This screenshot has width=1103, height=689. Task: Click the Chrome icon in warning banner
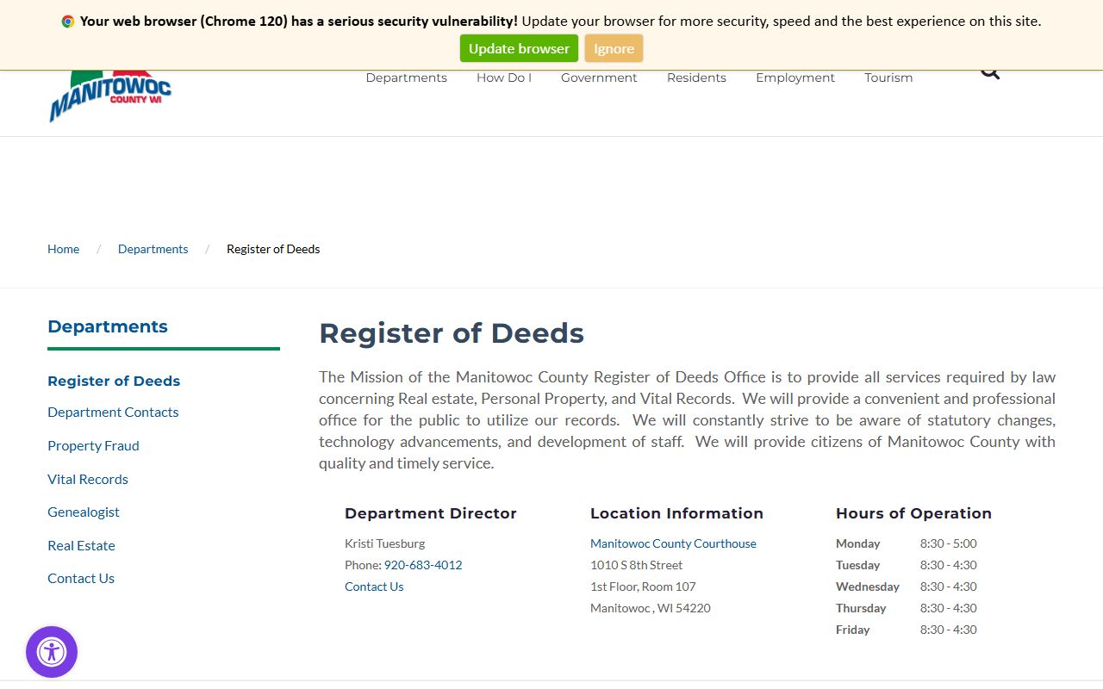click(x=68, y=22)
